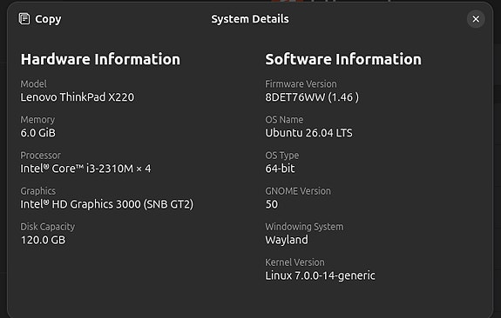Click the Wayland windowing system value
The image size is (501, 318).
[287, 240]
